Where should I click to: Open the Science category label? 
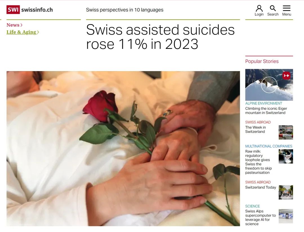[x=252, y=206]
